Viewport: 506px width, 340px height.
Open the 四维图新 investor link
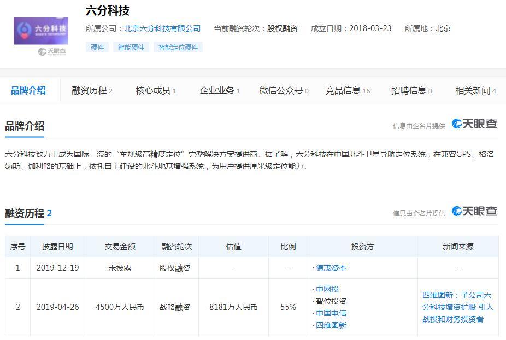point(331,325)
